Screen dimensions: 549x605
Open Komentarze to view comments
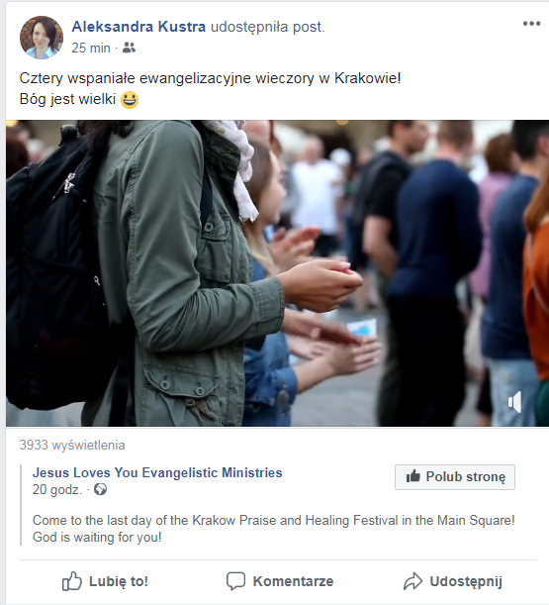293,581
